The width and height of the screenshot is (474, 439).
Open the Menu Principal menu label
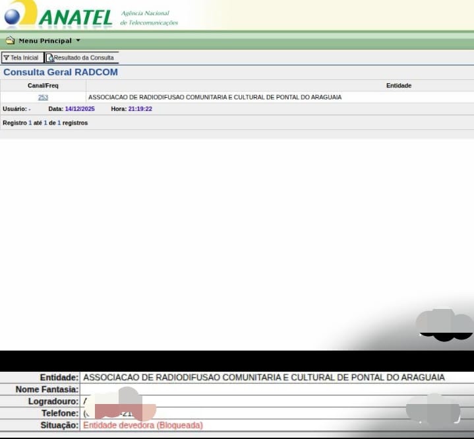(x=45, y=41)
